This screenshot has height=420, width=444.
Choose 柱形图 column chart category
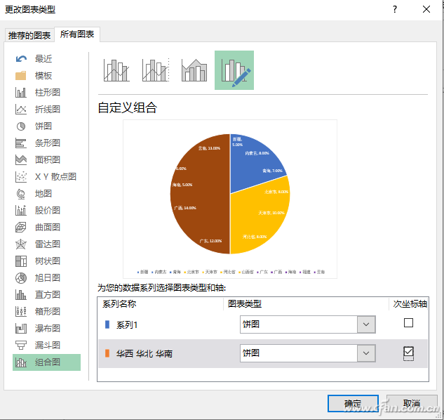click(46, 93)
